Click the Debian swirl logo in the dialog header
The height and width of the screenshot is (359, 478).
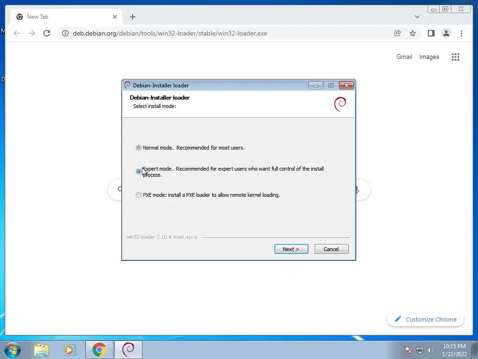[x=340, y=104]
